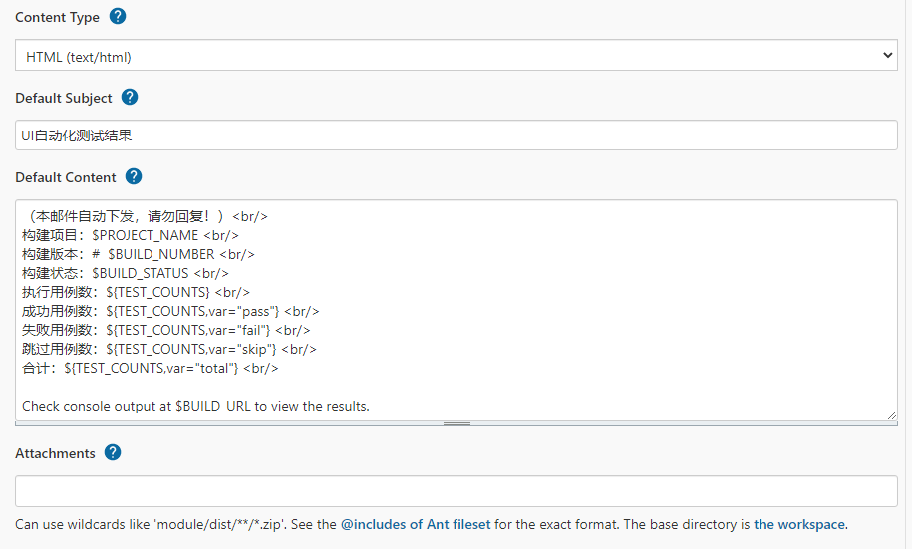Open help for Content Type
The width and height of the screenshot is (912, 549).
(118, 16)
